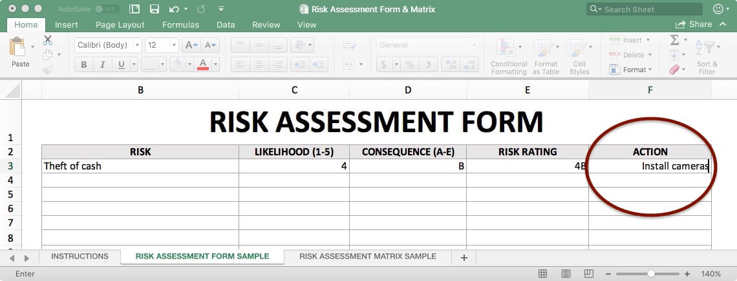Click the Percent style icon

[x=410, y=64]
